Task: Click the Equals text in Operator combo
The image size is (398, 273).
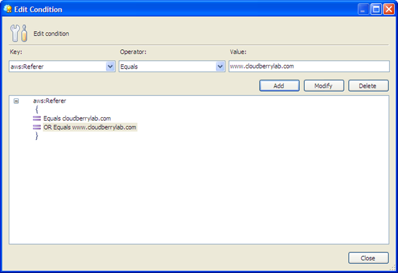Action: tap(129, 67)
